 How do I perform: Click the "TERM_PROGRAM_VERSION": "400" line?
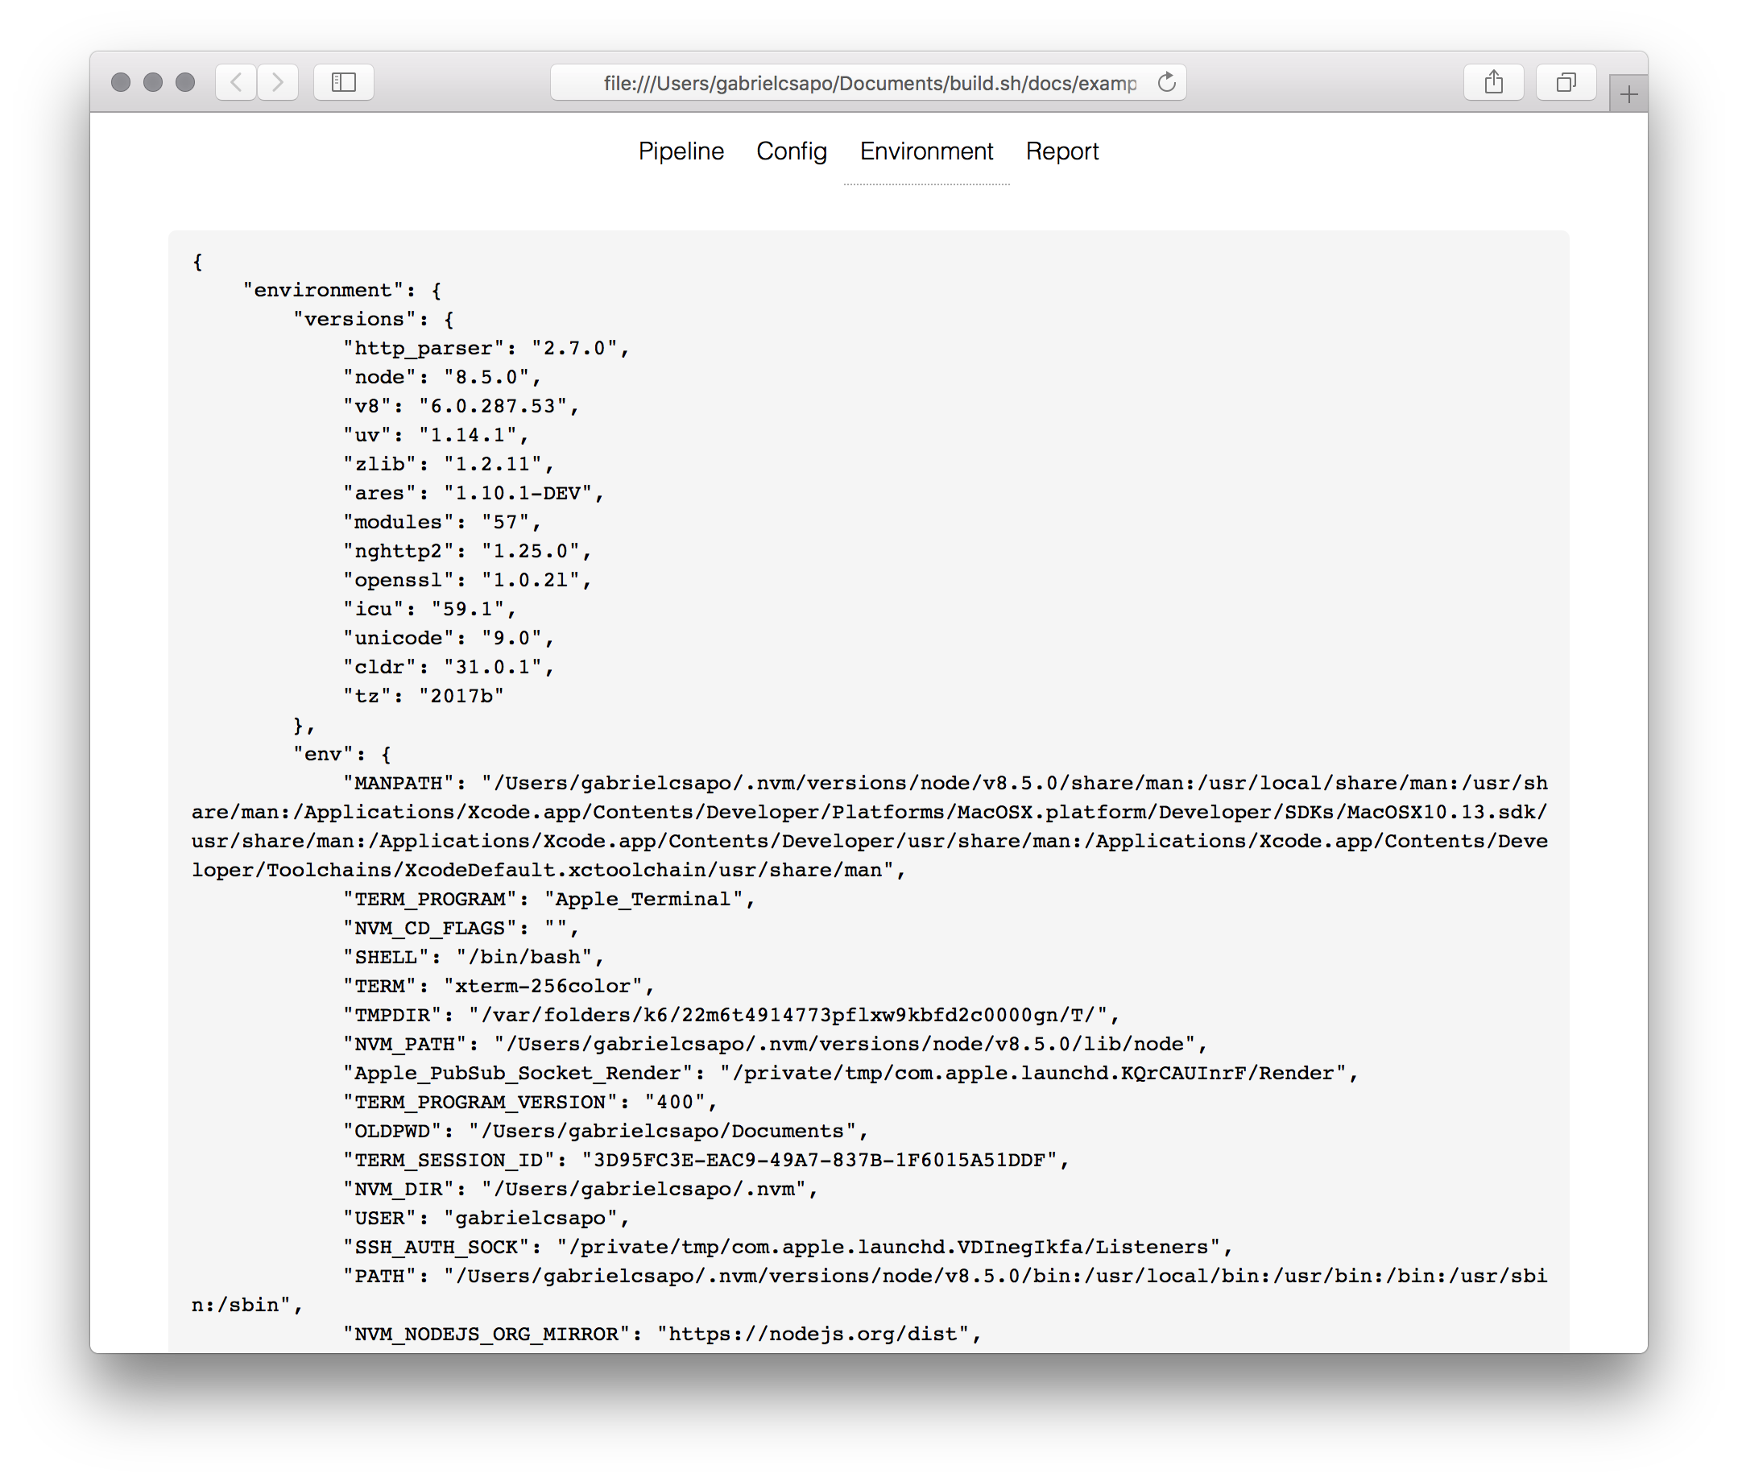pos(529,1102)
